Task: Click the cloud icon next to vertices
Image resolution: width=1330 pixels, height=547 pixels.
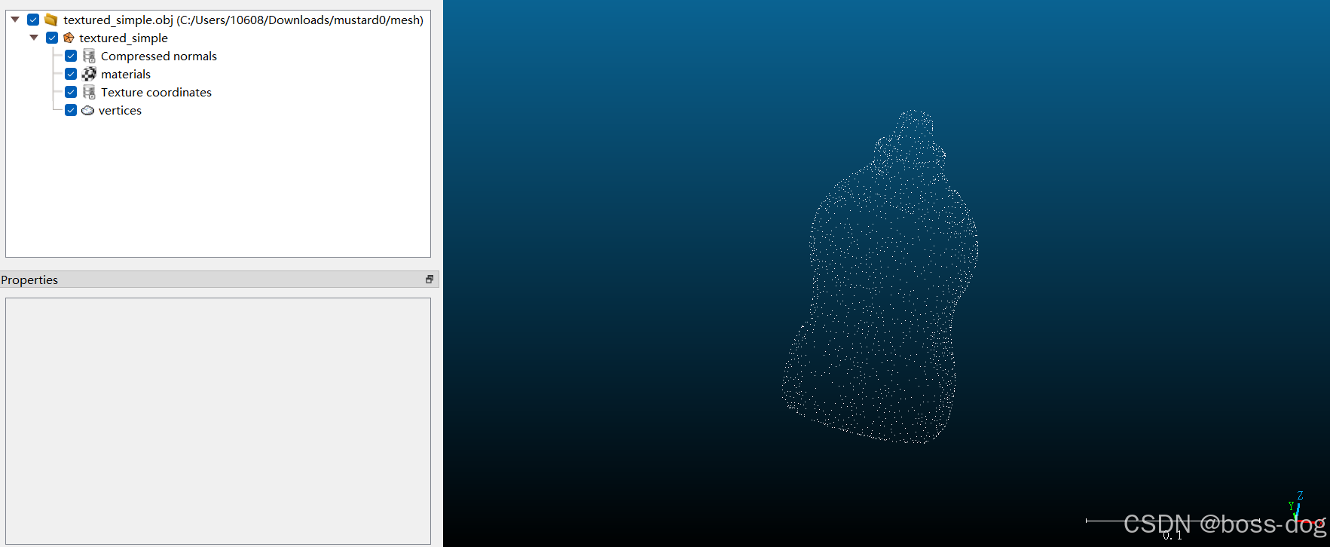Action: [x=87, y=110]
